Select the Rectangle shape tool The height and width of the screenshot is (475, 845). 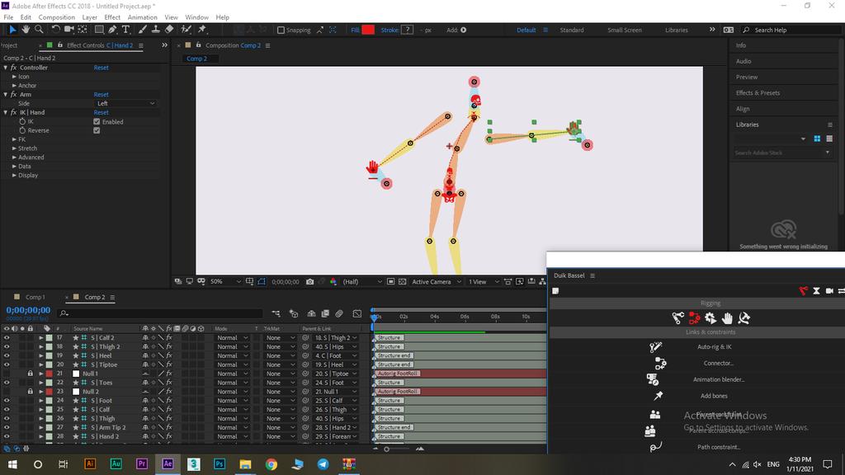pyautogui.click(x=99, y=30)
